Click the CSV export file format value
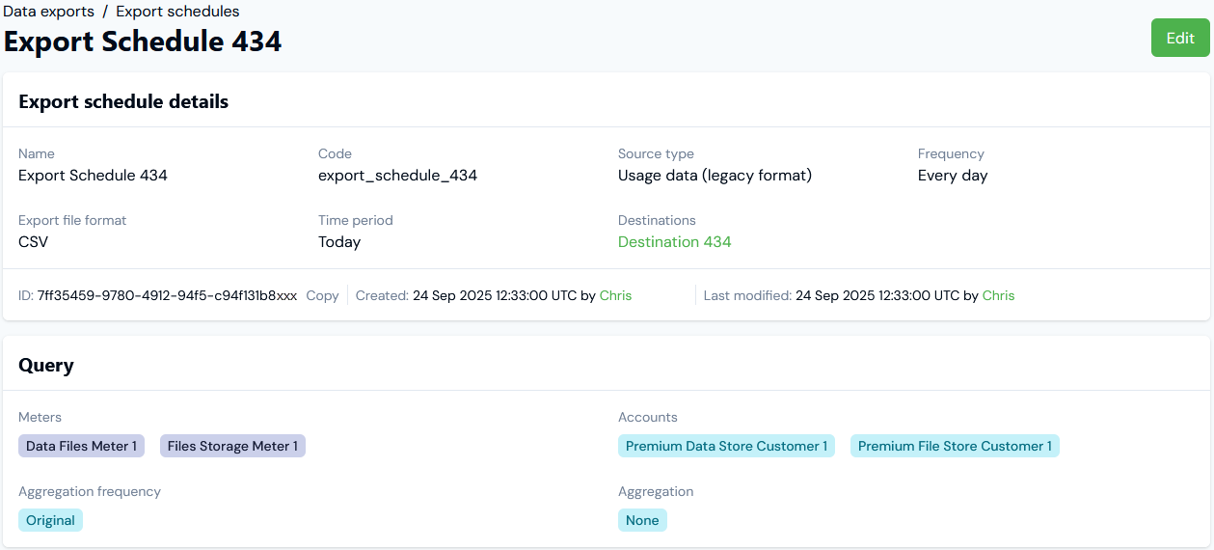 33,242
